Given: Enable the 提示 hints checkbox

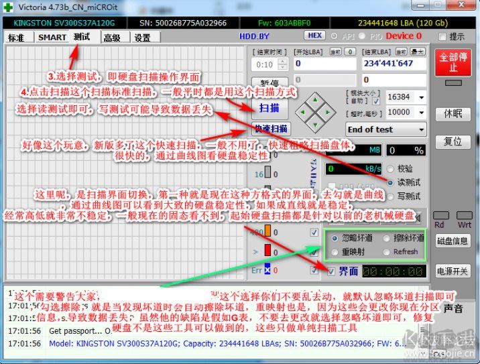Looking at the screenshot, I should point(442,36).
